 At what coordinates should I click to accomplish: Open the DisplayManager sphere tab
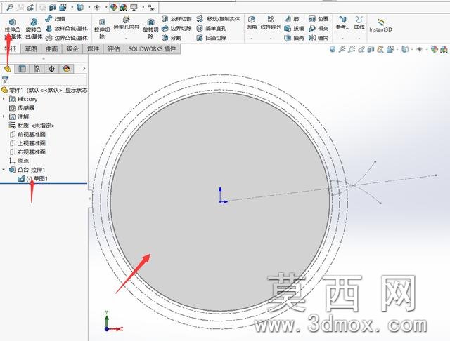(x=67, y=69)
